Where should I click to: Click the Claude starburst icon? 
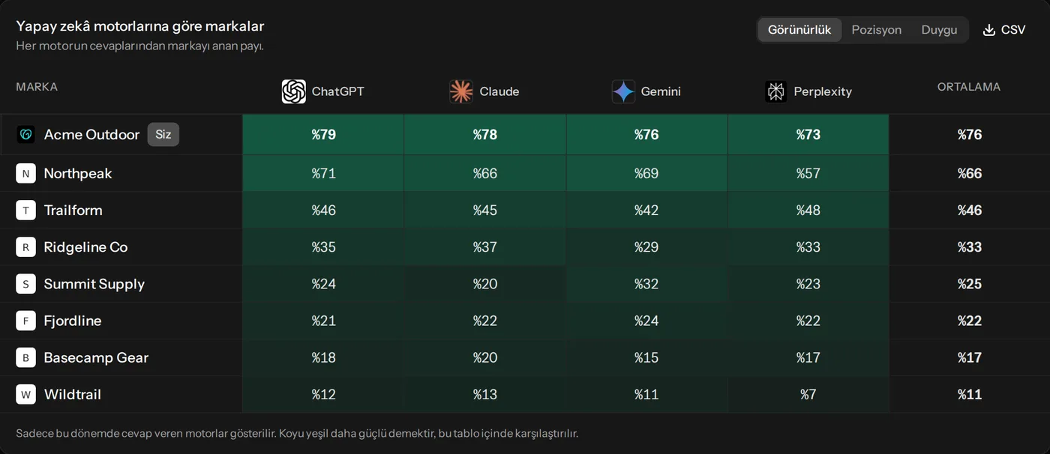click(461, 91)
